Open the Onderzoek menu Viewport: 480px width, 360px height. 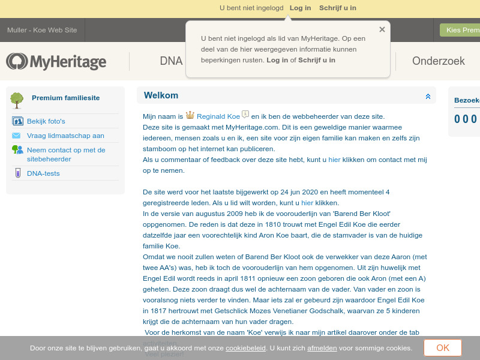pos(439,61)
